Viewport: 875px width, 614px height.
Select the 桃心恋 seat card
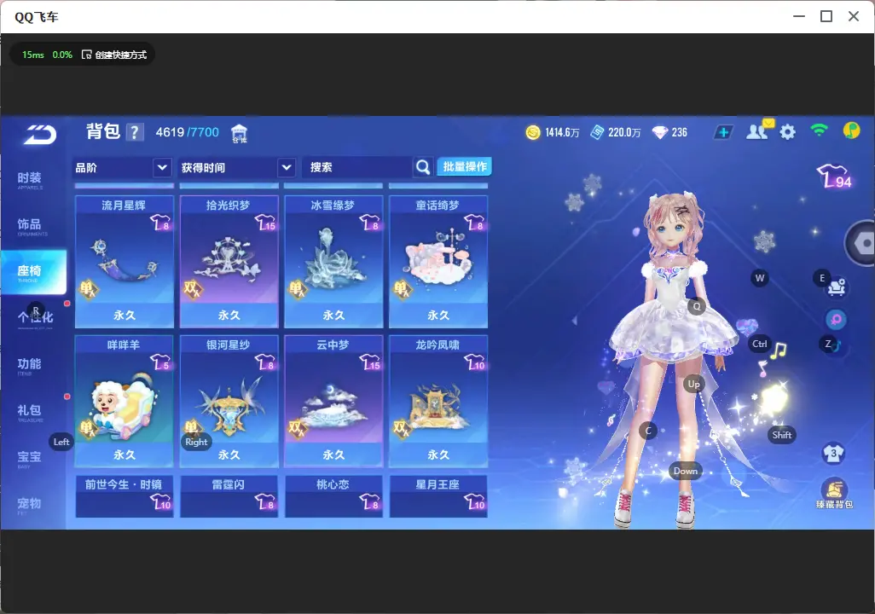point(333,496)
